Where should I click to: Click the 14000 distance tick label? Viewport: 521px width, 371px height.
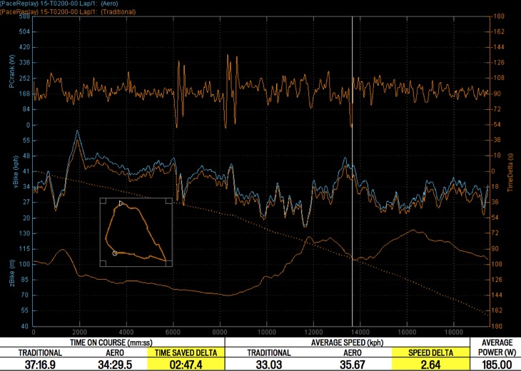[x=360, y=332]
